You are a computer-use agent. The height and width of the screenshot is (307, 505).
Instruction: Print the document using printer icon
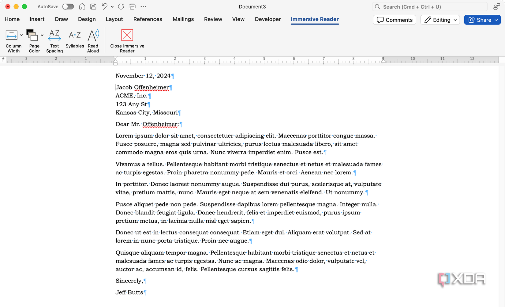(132, 6)
